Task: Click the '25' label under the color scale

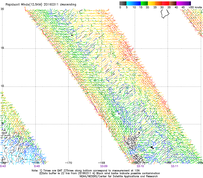Action: pos(155,7)
